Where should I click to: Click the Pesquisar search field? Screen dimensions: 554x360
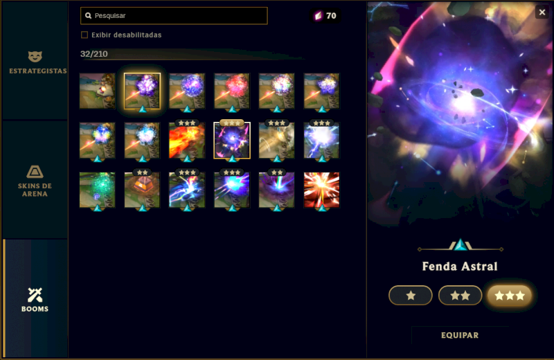[174, 15]
